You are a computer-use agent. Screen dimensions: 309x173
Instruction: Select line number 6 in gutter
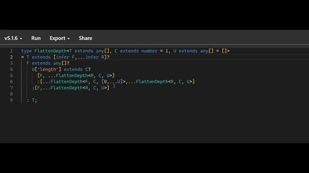(11, 82)
